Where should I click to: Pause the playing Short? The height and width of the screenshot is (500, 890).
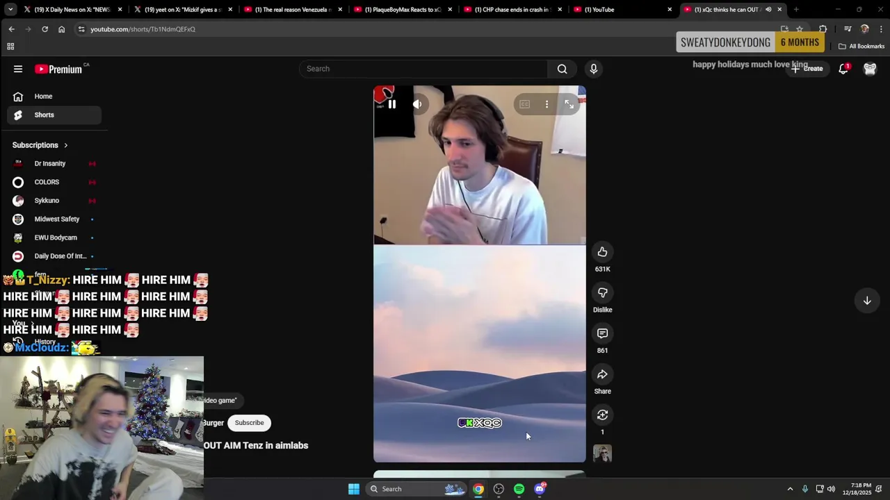click(x=391, y=104)
